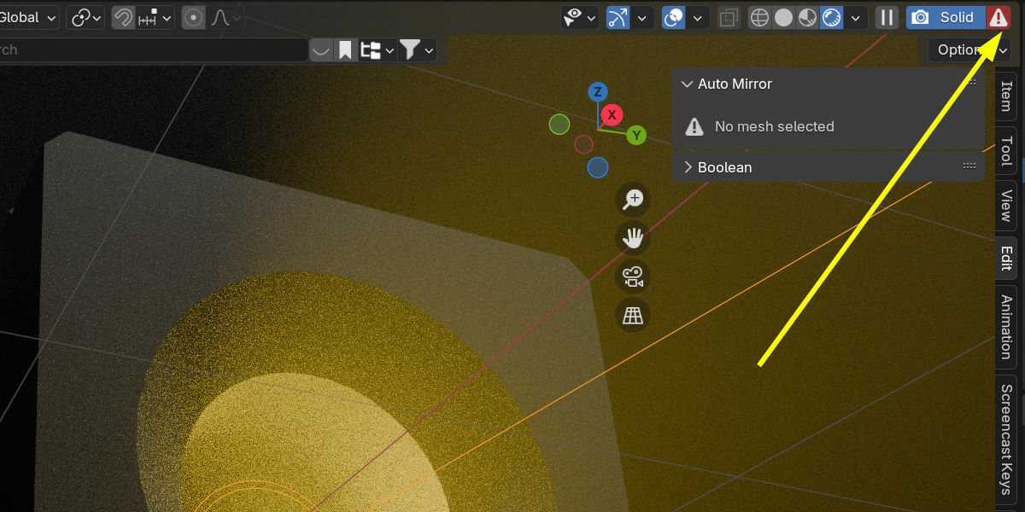The image size is (1025, 512).
Task: Open the gizmo settings dropdown arrow
Action: click(642, 17)
